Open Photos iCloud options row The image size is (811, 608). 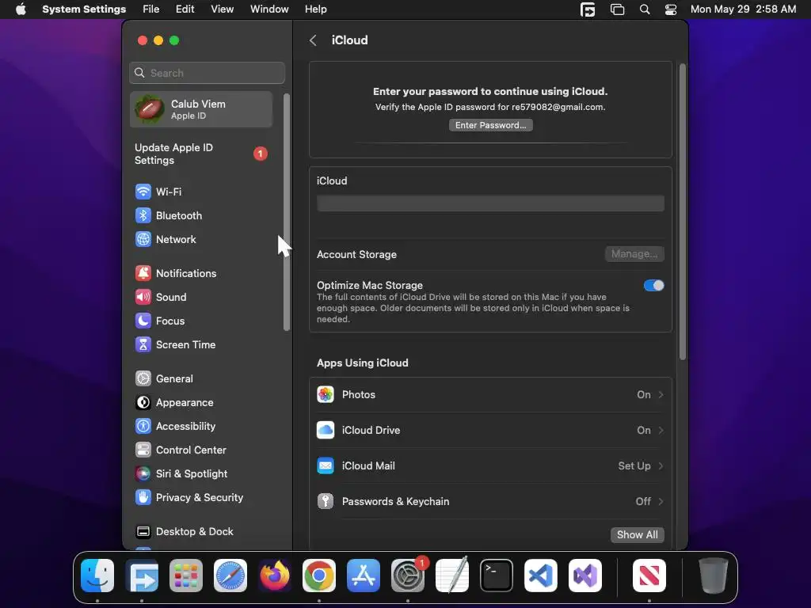[x=490, y=395]
